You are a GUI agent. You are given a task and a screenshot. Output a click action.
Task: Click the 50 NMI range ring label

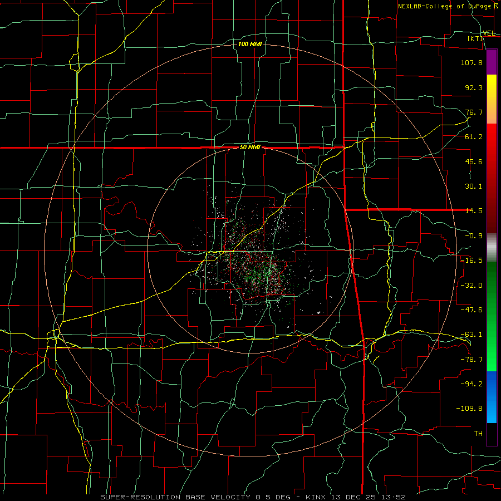pos(250,148)
